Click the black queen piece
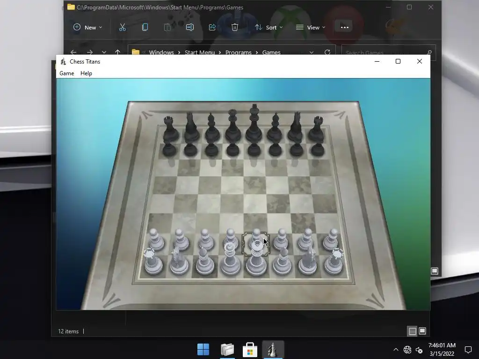Viewport: 479px width, 359px height. (x=233, y=127)
